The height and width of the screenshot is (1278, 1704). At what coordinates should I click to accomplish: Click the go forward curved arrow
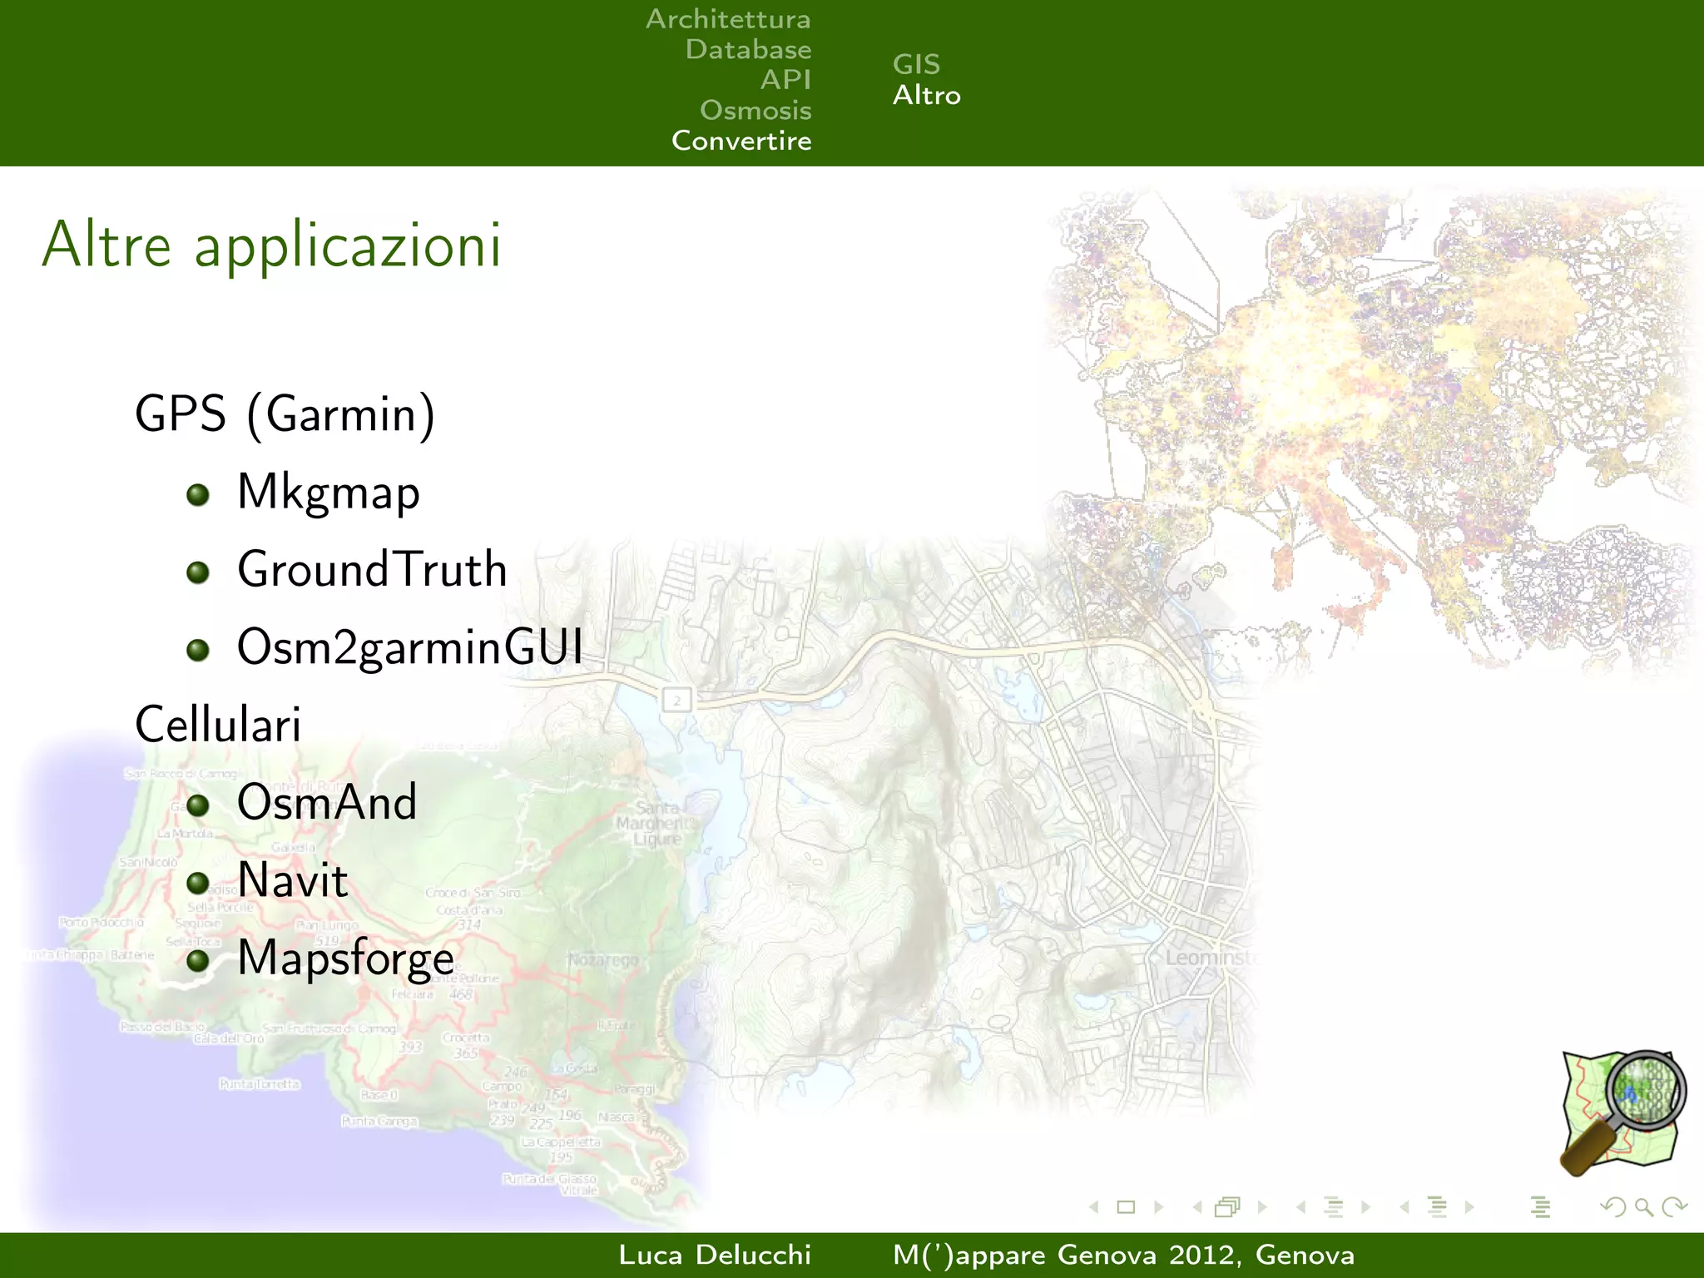[1675, 1207]
